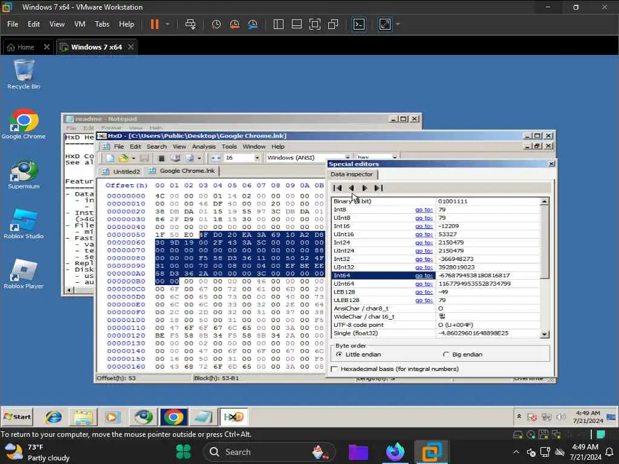Viewport: 619px width, 464px height.
Task: Switch VMware to Unity mode
Action: (333, 24)
